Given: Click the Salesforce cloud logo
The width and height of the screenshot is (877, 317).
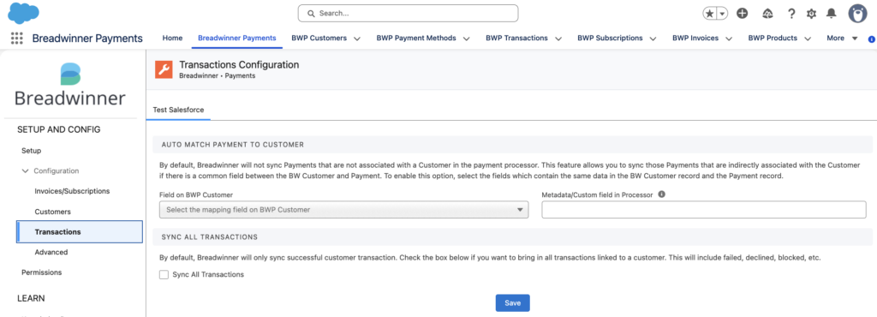Looking at the screenshot, I should coord(23,13).
